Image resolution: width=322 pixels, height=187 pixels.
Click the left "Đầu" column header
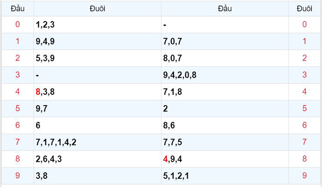[17, 9]
